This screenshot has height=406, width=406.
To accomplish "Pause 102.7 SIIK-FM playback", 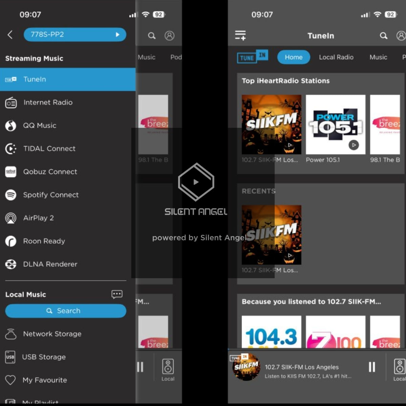I will point(372,367).
